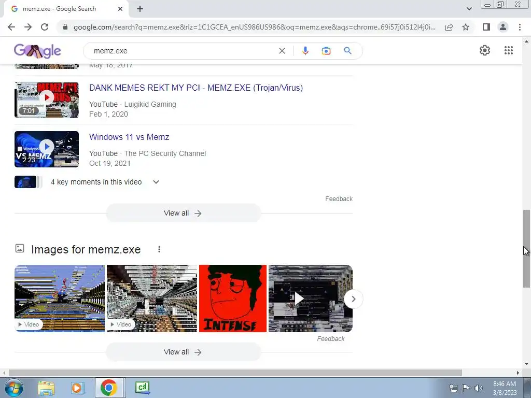Open a new browser tab
Screen dimensions: 531x398
[x=140, y=9]
